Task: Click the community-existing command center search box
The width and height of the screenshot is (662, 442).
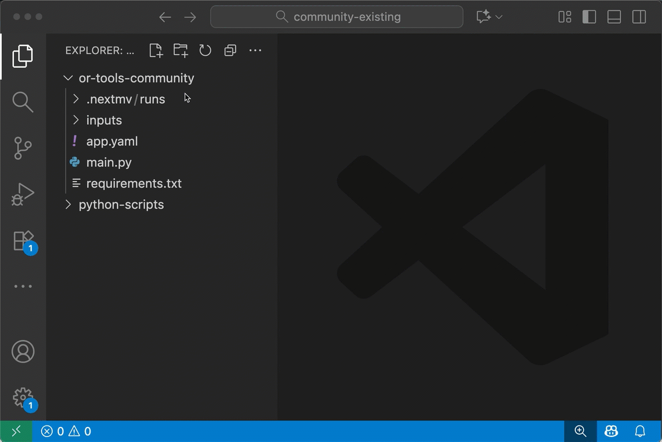Action: pos(337,17)
